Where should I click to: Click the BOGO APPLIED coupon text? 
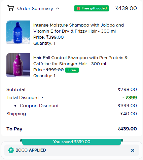[x=31, y=150]
